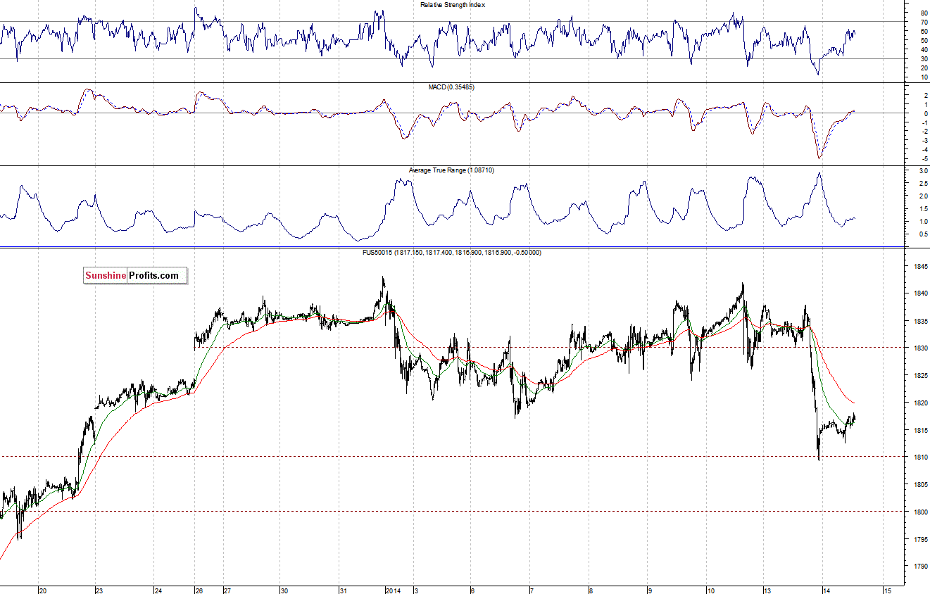930x594 pixels.
Task: Click the MACD axis label -5
Action: click(x=924, y=159)
